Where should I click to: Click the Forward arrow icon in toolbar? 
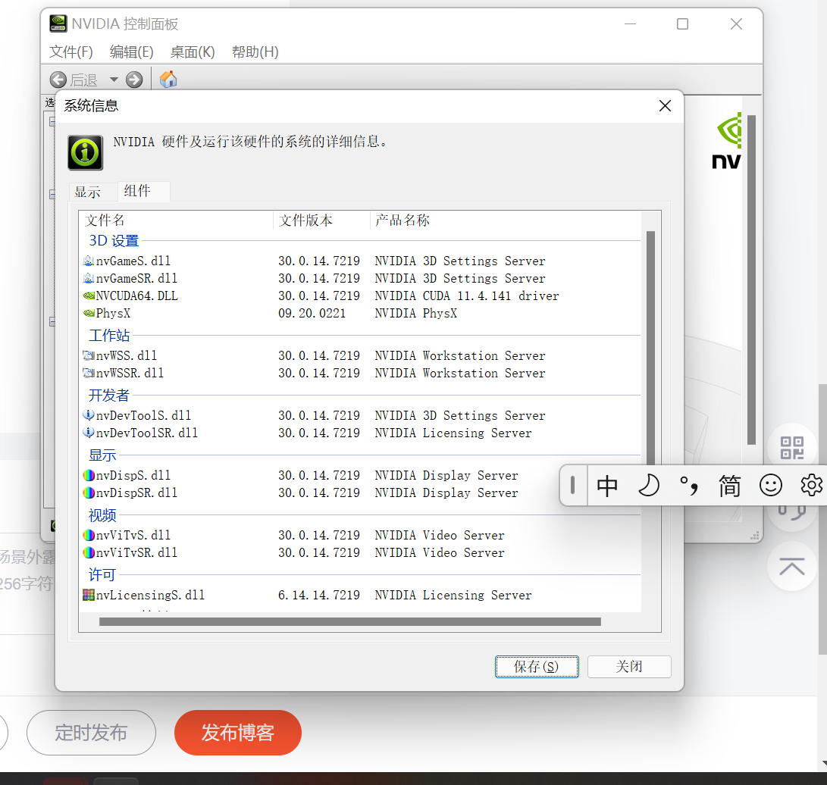click(134, 80)
